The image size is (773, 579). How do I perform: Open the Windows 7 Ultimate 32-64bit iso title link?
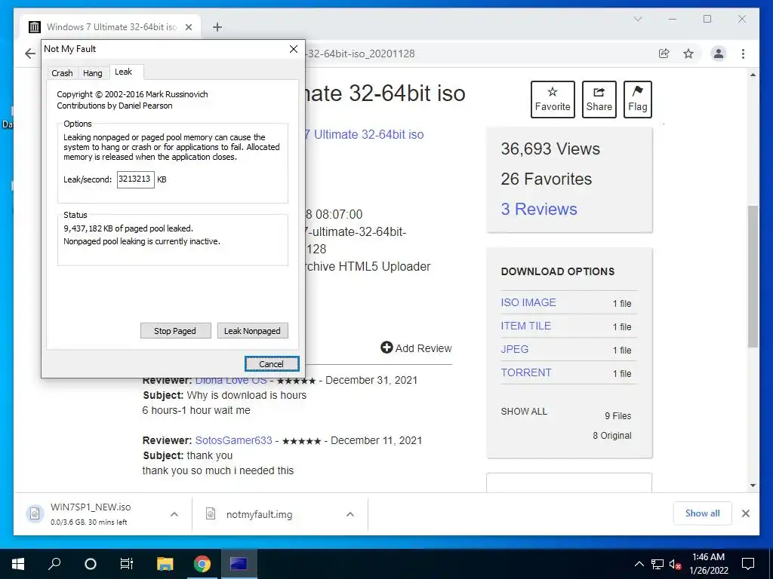click(x=364, y=134)
